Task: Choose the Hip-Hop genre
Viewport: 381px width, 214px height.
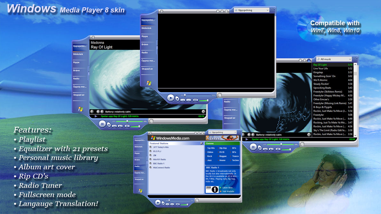Action: 223,148
